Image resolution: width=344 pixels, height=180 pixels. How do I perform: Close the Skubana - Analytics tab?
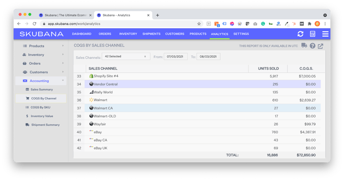click(x=148, y=15)
